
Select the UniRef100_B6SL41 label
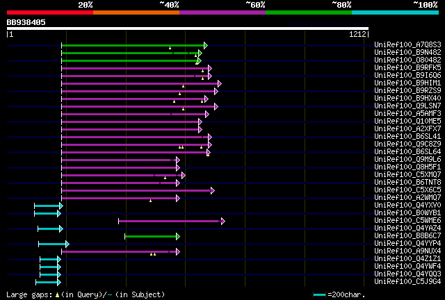(407, 136)
